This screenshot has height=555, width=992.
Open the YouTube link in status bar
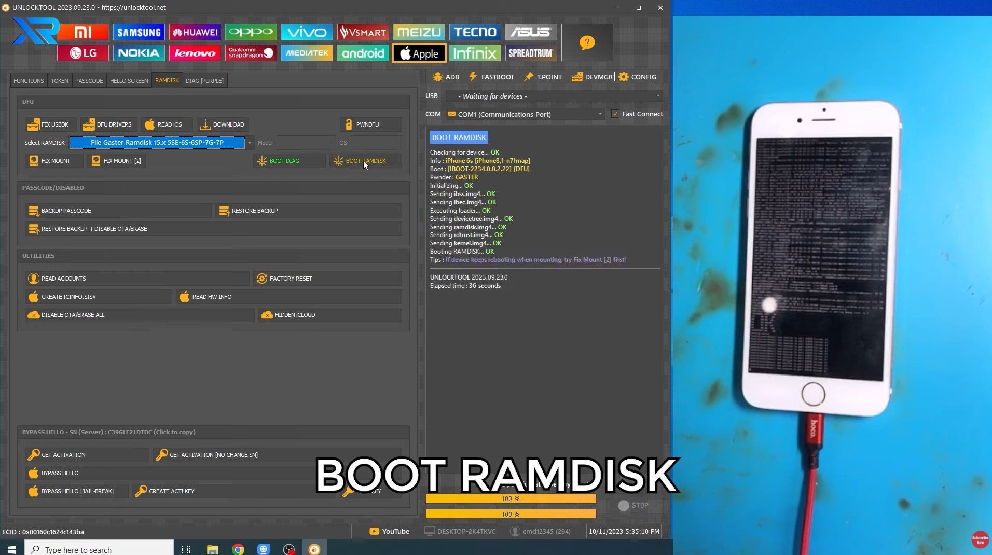(389, 531)
